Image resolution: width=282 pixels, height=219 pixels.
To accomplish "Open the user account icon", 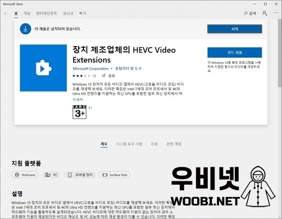I will [265, 13].
